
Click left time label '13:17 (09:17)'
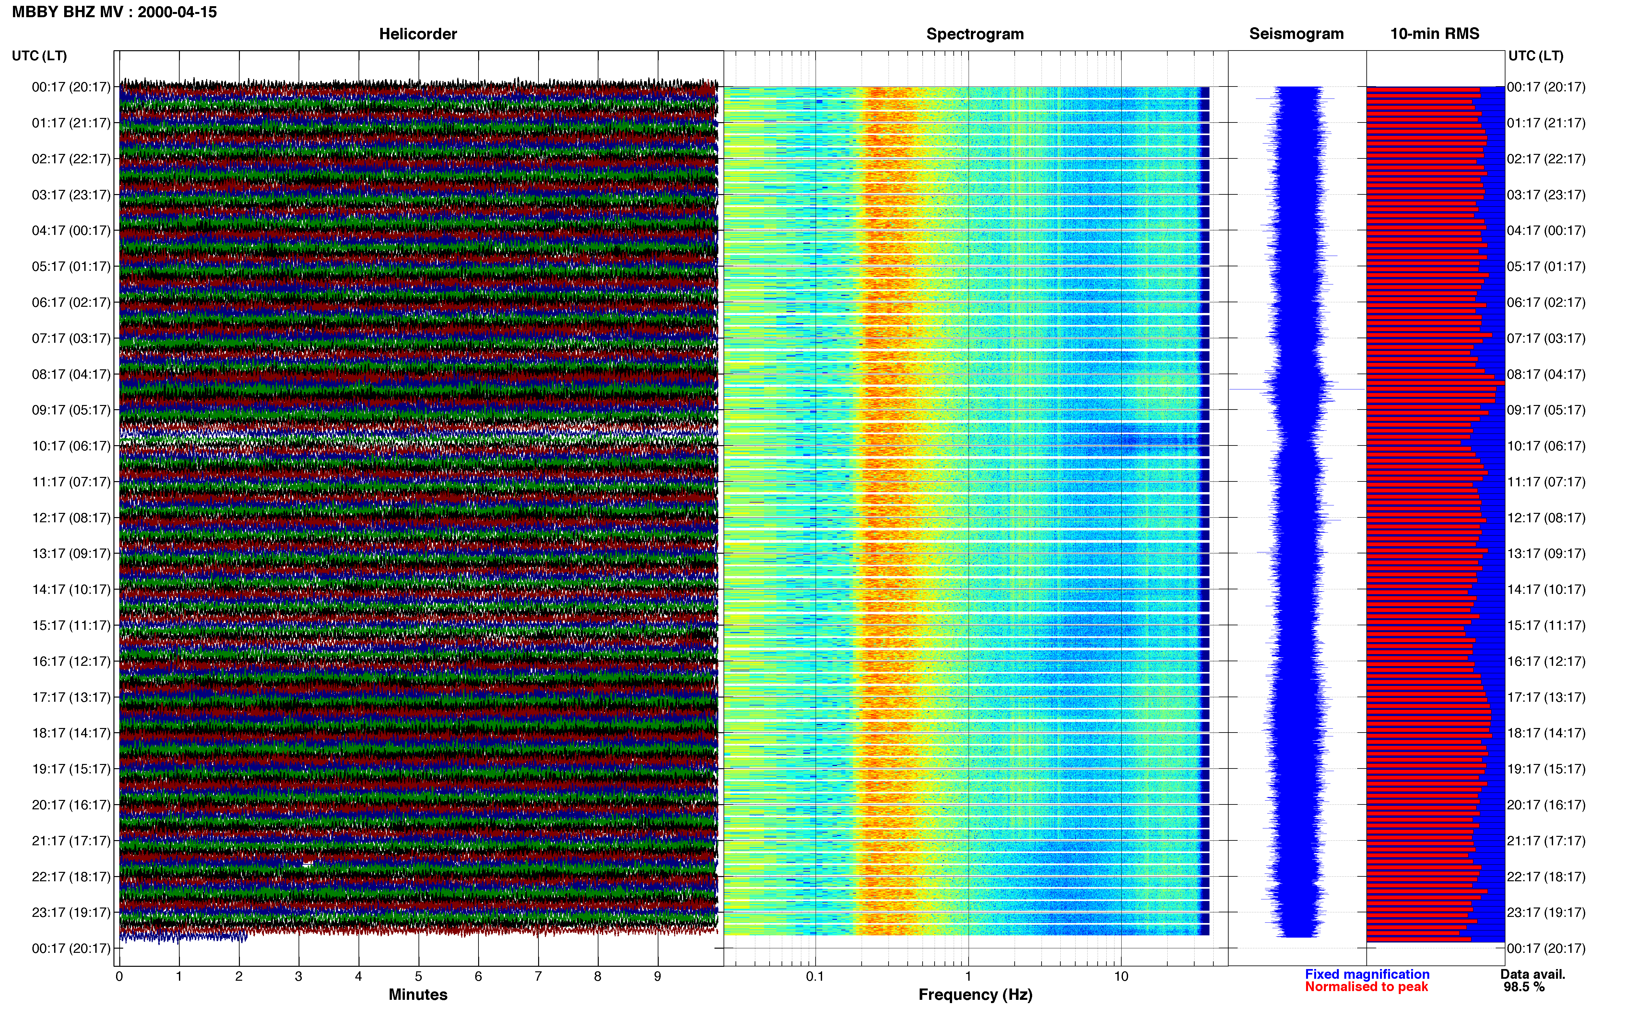pos(71,554)
